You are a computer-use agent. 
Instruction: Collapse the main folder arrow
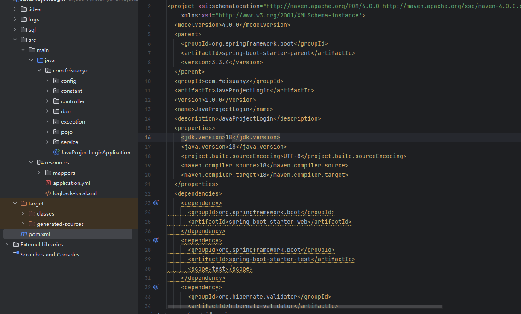pyautogui.click(x=23, y=50)
